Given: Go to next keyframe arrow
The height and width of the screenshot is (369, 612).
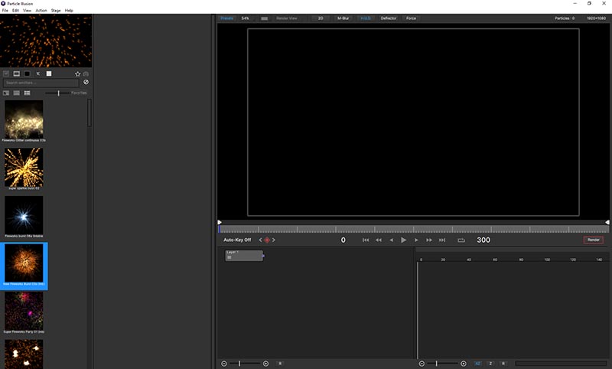Looking at the screenshot, I should pos(274,240).
